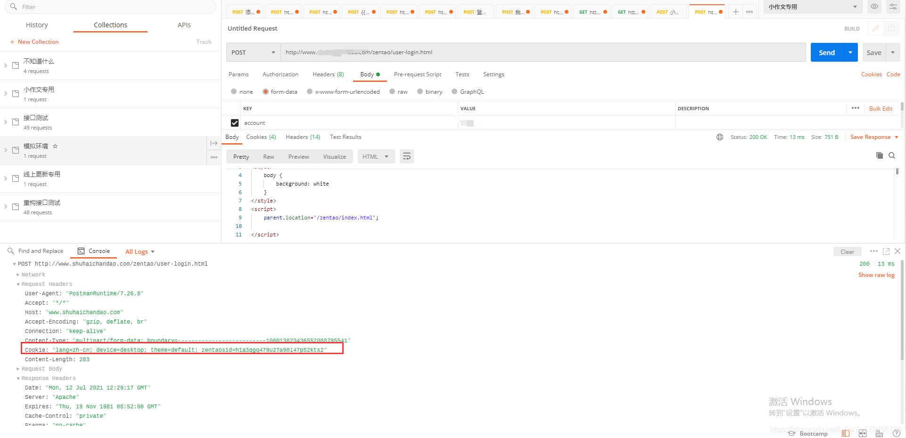Open manage environments settings icon
The height and width of the screenshot is (438, 906).
pyautogui.click(x=893, y=7)
